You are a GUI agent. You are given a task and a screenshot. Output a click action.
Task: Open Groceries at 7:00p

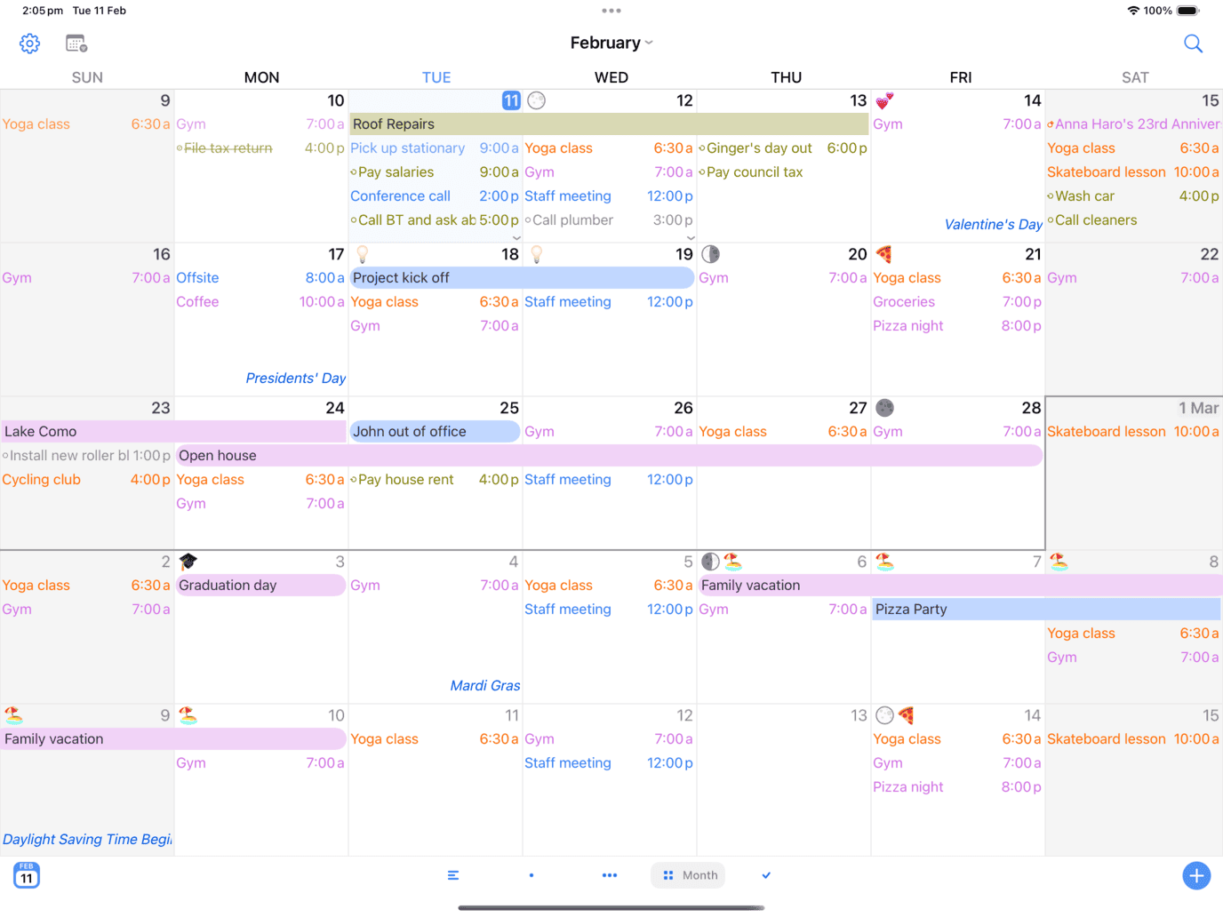pos(957,302)
